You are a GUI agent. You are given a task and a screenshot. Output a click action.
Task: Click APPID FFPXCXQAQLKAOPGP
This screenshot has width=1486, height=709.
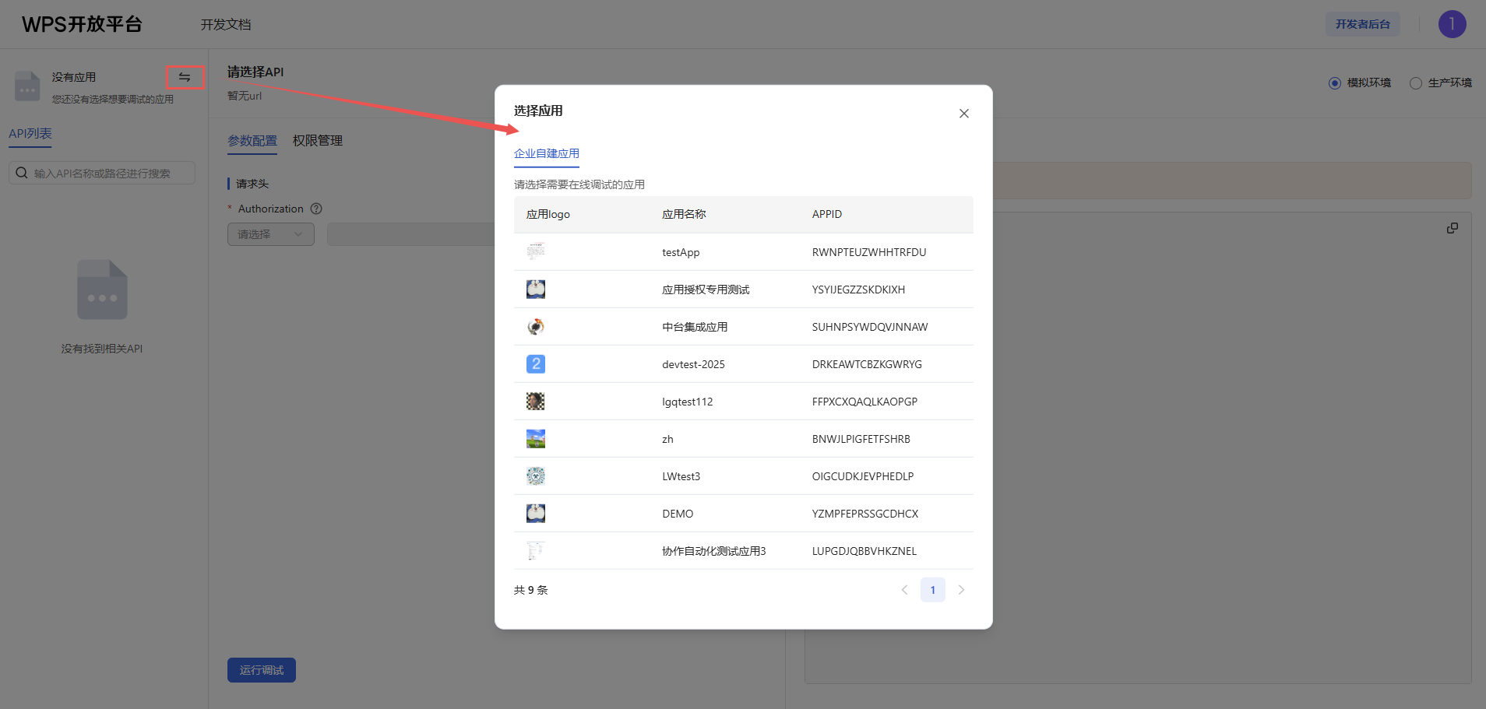pyautogui.click(x=864, y=402)
